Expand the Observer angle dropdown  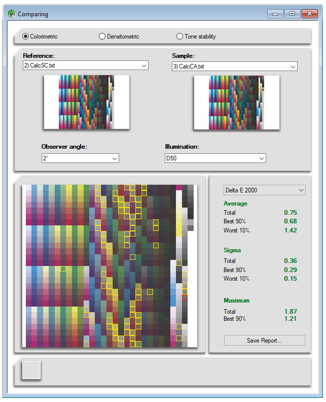tap(80, 158)
